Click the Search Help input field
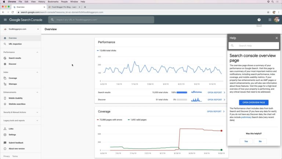 point(255,46)
